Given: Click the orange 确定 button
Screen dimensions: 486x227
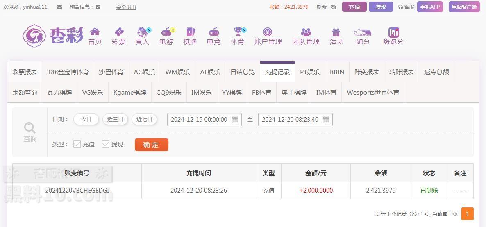Looking at the screenshot, I should [152, 145].
